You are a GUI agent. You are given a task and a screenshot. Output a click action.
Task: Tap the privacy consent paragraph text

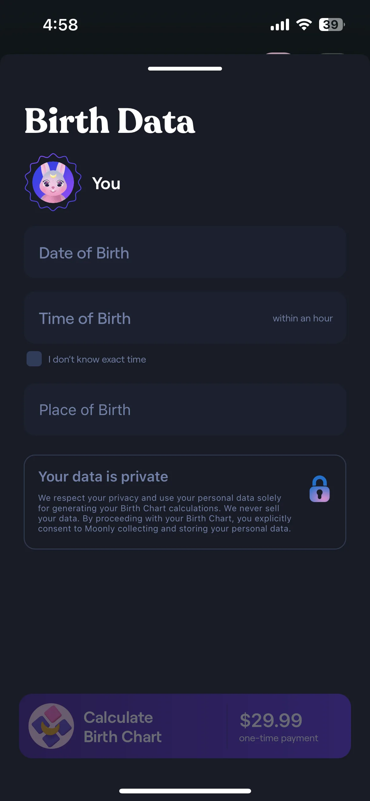164,513
